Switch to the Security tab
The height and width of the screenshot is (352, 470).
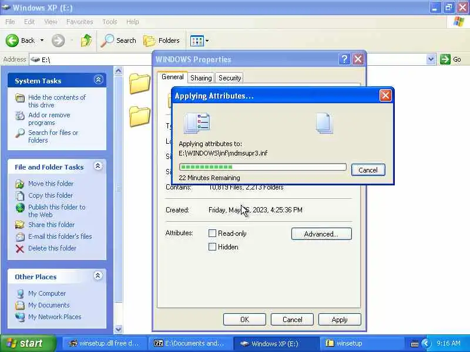230,78
